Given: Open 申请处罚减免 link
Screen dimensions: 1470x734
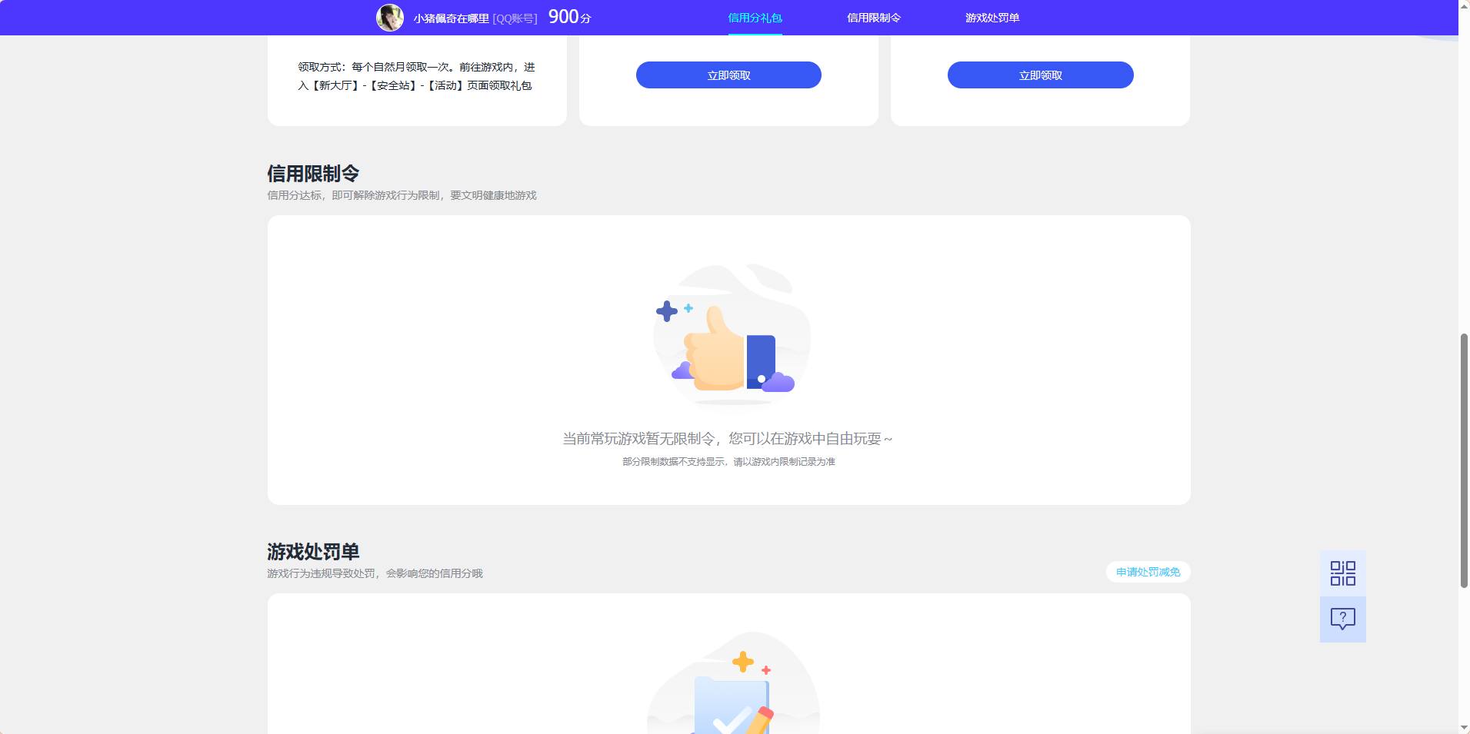Looking at the screenshot, I should click(x=1148, y=572).
